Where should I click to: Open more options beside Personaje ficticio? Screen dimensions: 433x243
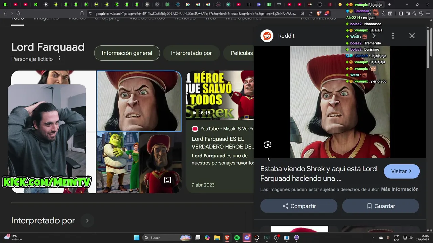click(59, 59)
